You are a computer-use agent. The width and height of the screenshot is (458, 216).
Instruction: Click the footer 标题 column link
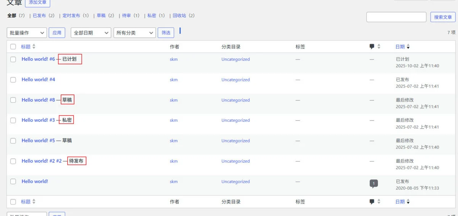pyautogui.click(x=26, y=202)
